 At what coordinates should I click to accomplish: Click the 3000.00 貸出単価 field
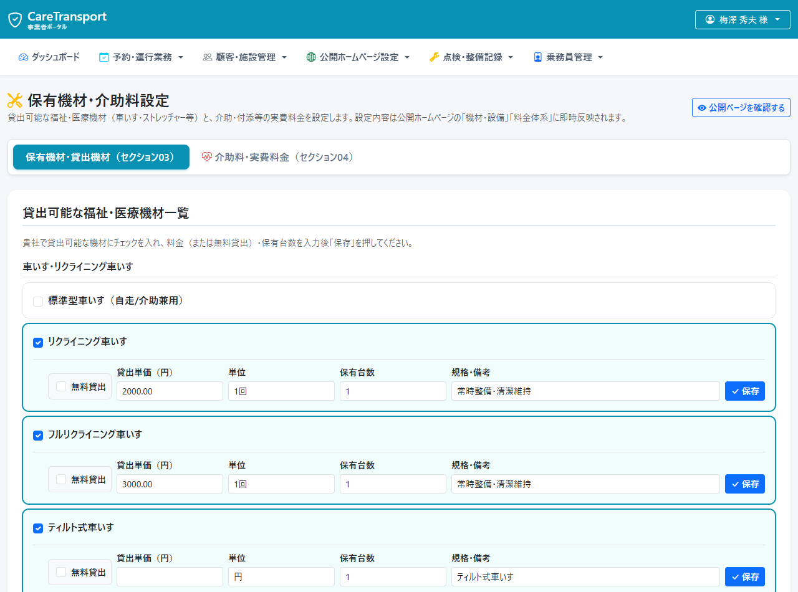pyautogui.click(x=170, y=484)
